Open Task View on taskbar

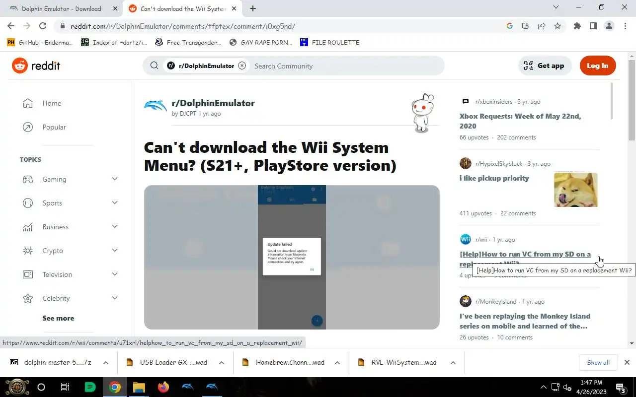coord(65,387)
